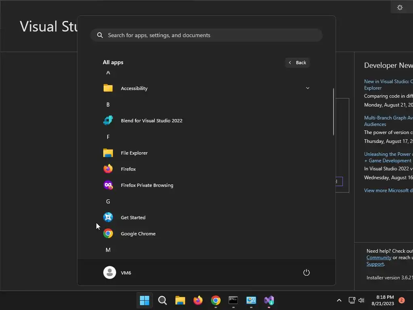
Task: Click the Blend for Visual Studio 2022 icon
Action: [108, 120]
